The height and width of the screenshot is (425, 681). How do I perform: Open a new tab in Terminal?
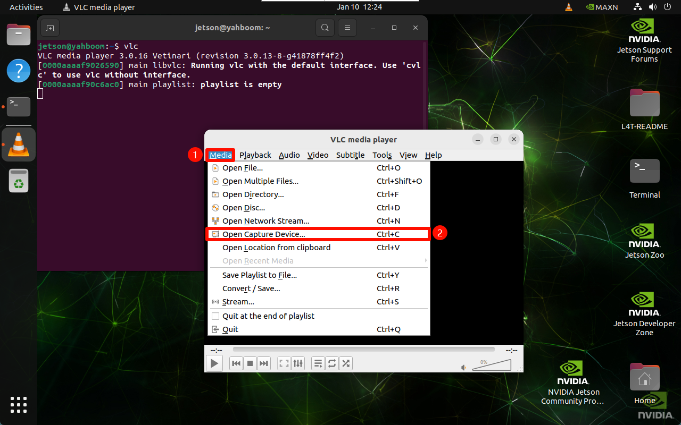point(50,28)
